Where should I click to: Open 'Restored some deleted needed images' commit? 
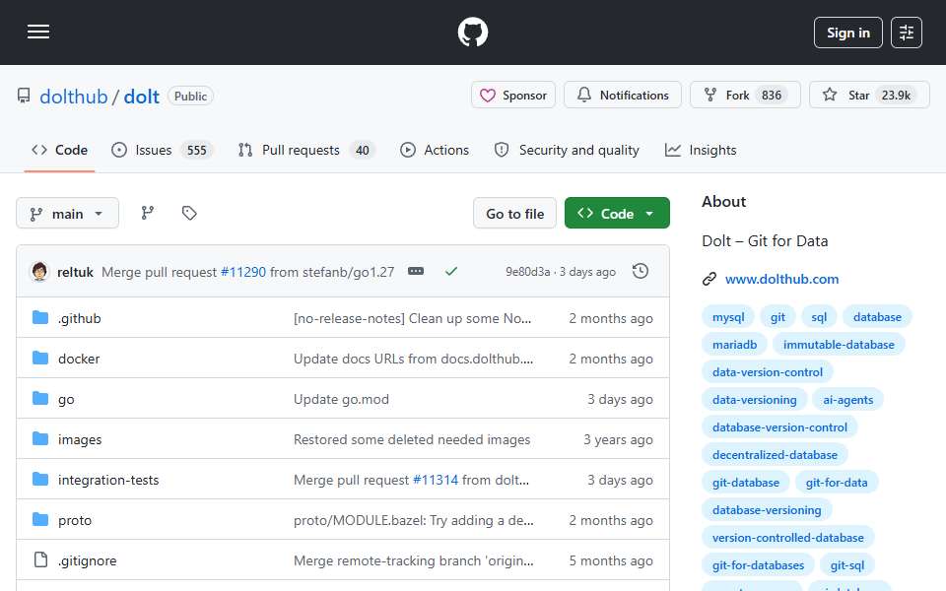click(412, 439)
